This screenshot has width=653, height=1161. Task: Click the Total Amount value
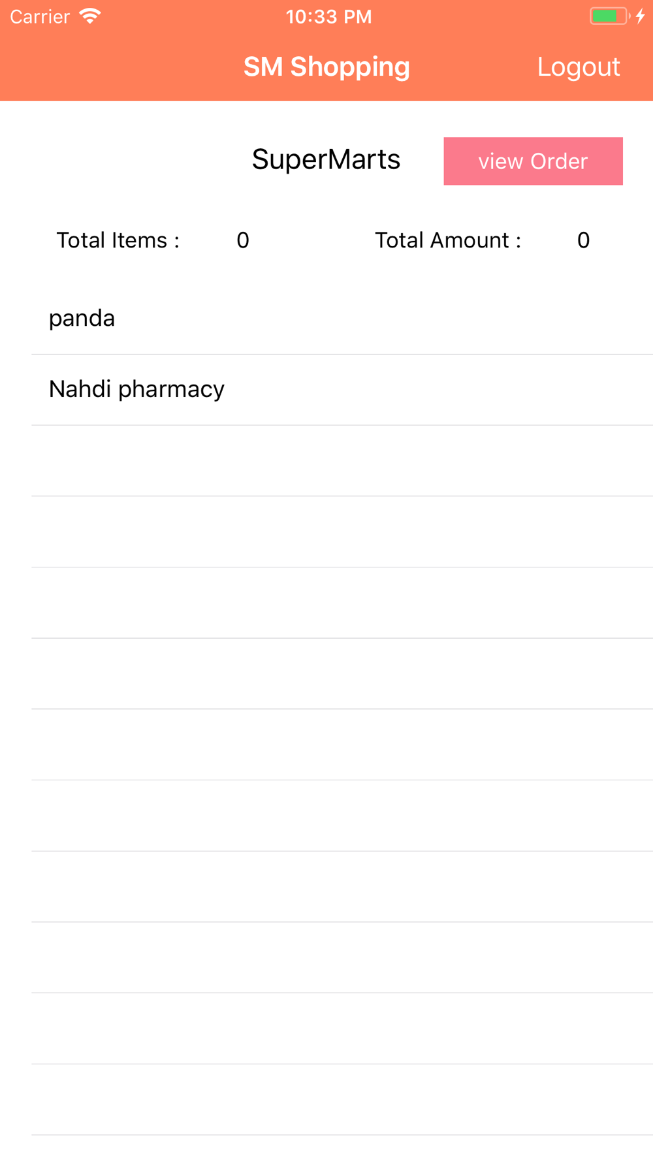click(x=583, y=240)
